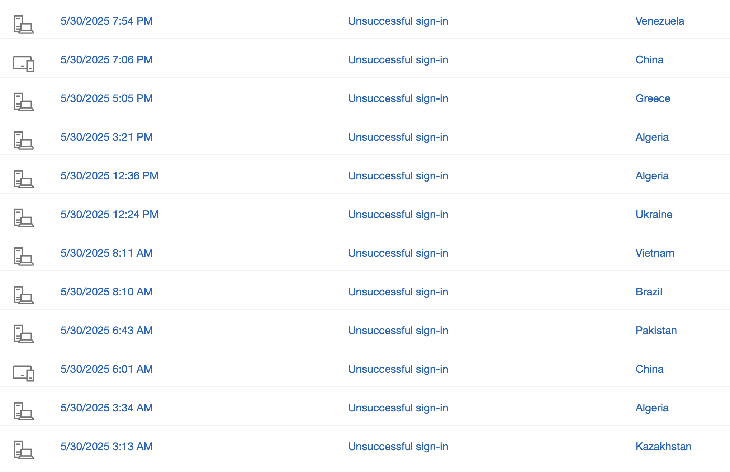The width and height of the screenshot is (730, 472).
Task: Click the computer icon beside 5:05 PM entry
Action: pos(24,102)
